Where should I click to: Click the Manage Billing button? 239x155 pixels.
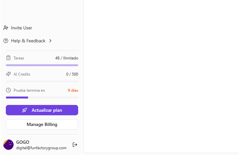tap(42, 124)
